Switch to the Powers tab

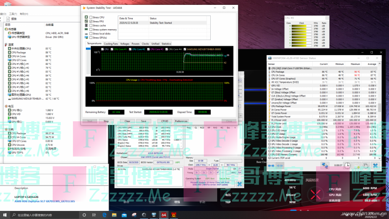135,44
